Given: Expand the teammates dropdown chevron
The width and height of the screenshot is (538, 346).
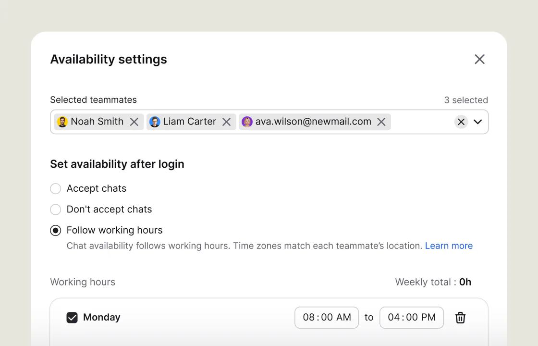Looking at the screenshot, I should pyautogui.click(x=477, y=122).
